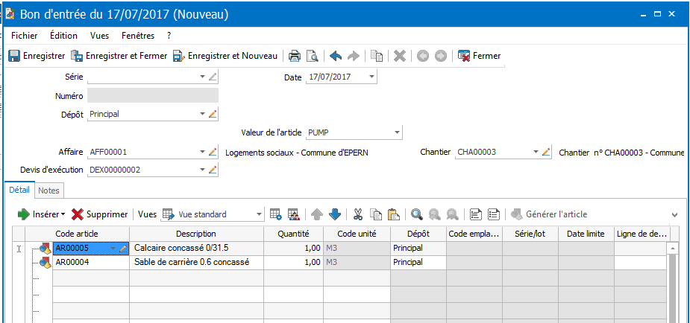Click Enregistrer et Fermer button
The width and height of the screenshot is (690, 323).
click(x=119, y=56)
